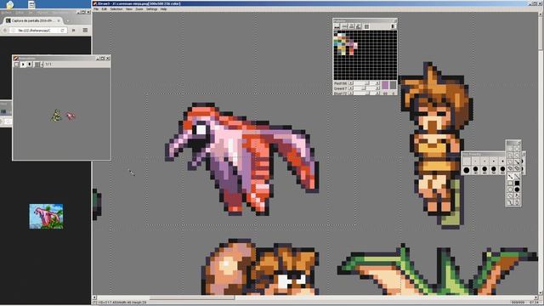Viewport: 544px width, 306px height.
Task: Close the Captura de pantalla browser tab
Action: click(59, 20)
